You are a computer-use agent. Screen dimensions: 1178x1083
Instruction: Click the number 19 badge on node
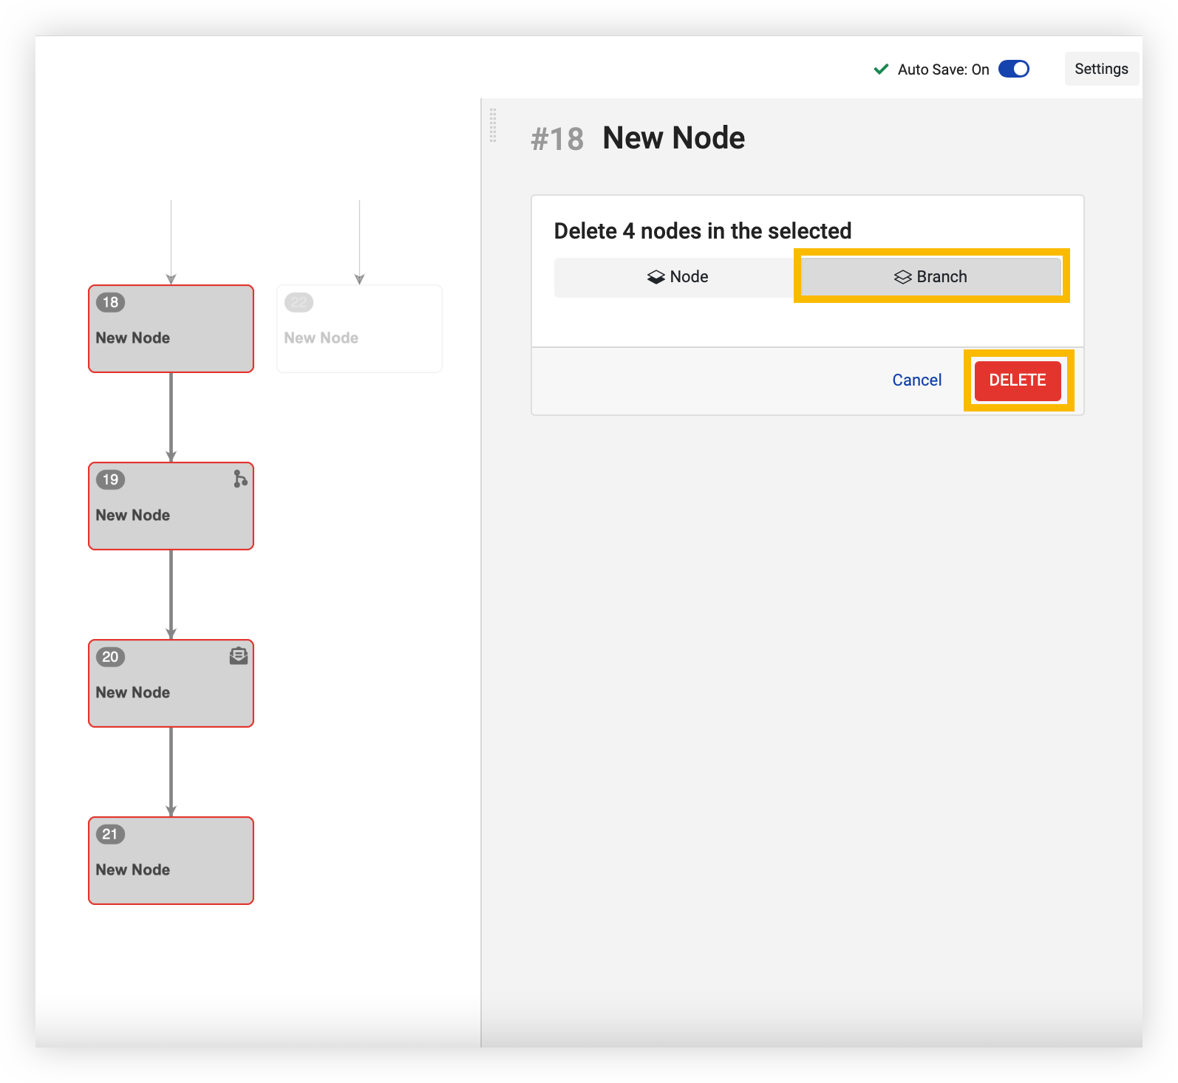click(x=110, y=479)
